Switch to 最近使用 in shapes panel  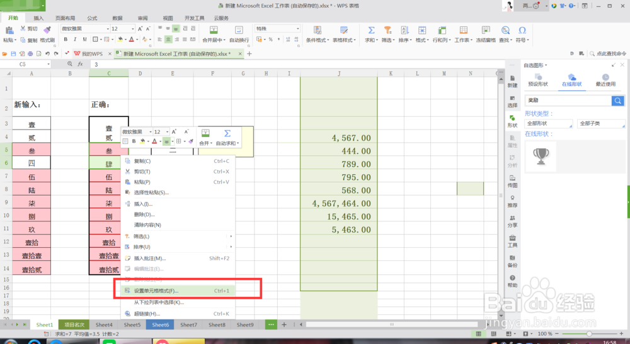click(x=605, y=80)
